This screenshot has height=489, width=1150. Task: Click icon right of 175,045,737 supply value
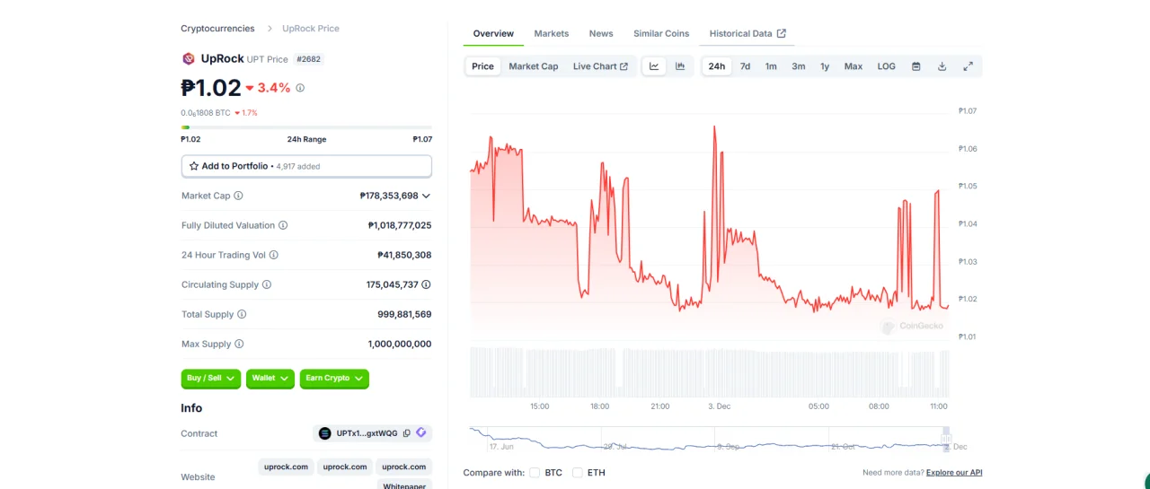point(426,284)
